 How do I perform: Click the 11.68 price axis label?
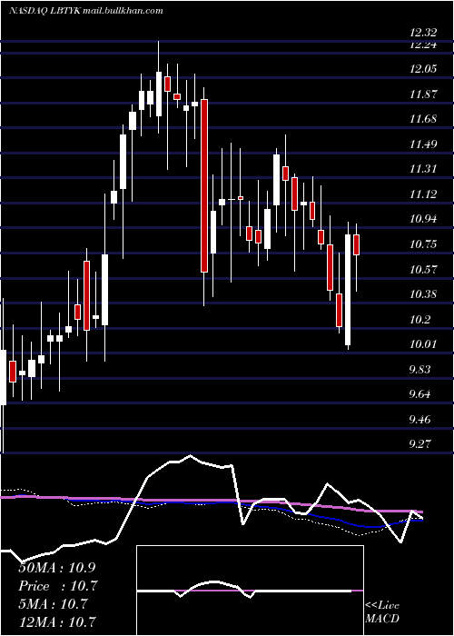point(423,119)
